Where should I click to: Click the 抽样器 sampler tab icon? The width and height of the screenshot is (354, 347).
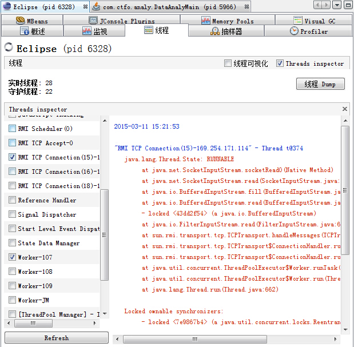215,31
